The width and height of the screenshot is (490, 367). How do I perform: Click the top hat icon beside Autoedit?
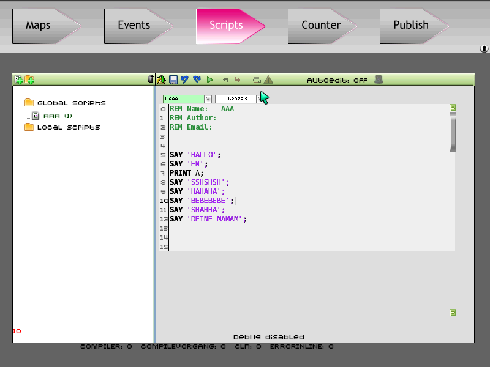coord(379,80)
